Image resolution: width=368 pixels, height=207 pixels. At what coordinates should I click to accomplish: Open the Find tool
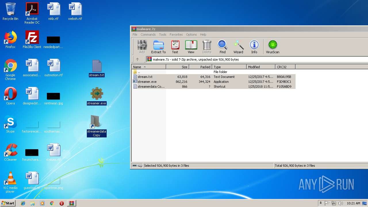coord(223,47)
